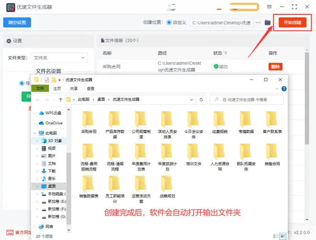Viewport: 316px width, 240px height.
Task: Select the 销售合同 folder
Action: (272, 154)
